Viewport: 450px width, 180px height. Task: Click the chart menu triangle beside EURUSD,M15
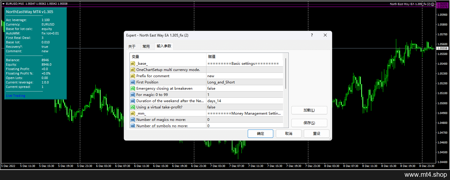click(3, 4)
